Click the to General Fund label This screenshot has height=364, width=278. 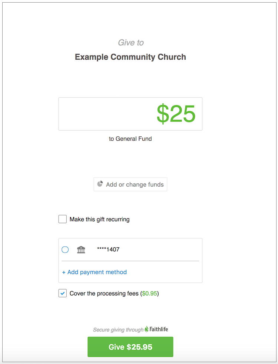tap(130, 139)
